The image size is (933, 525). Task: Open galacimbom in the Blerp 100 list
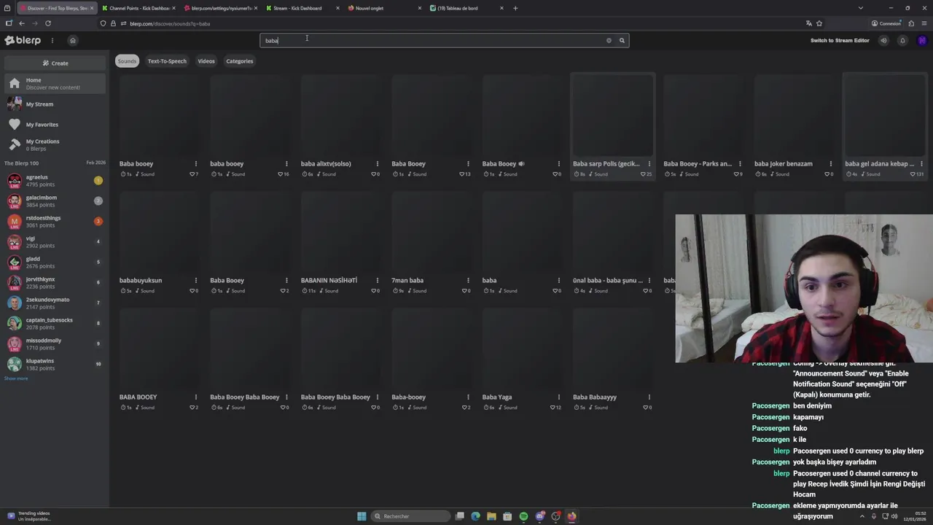pos(55,201)
